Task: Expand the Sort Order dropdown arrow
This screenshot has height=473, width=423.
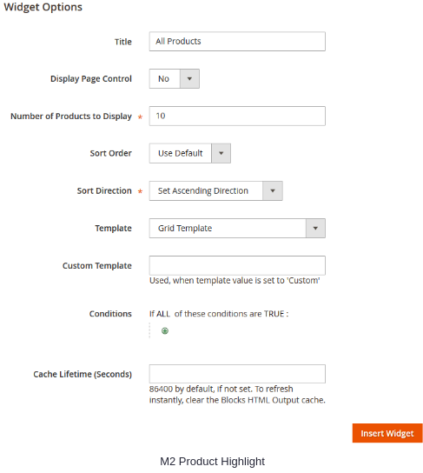Action: point(221,153)
